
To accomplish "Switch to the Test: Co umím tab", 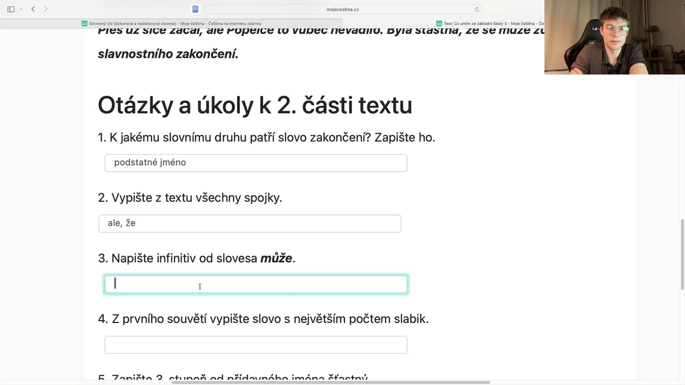I will tap(490, 24).
